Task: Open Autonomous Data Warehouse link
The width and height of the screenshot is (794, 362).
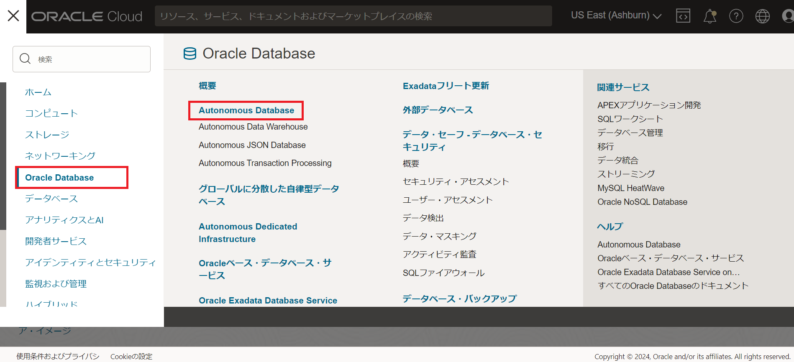Action: point(253,127)
